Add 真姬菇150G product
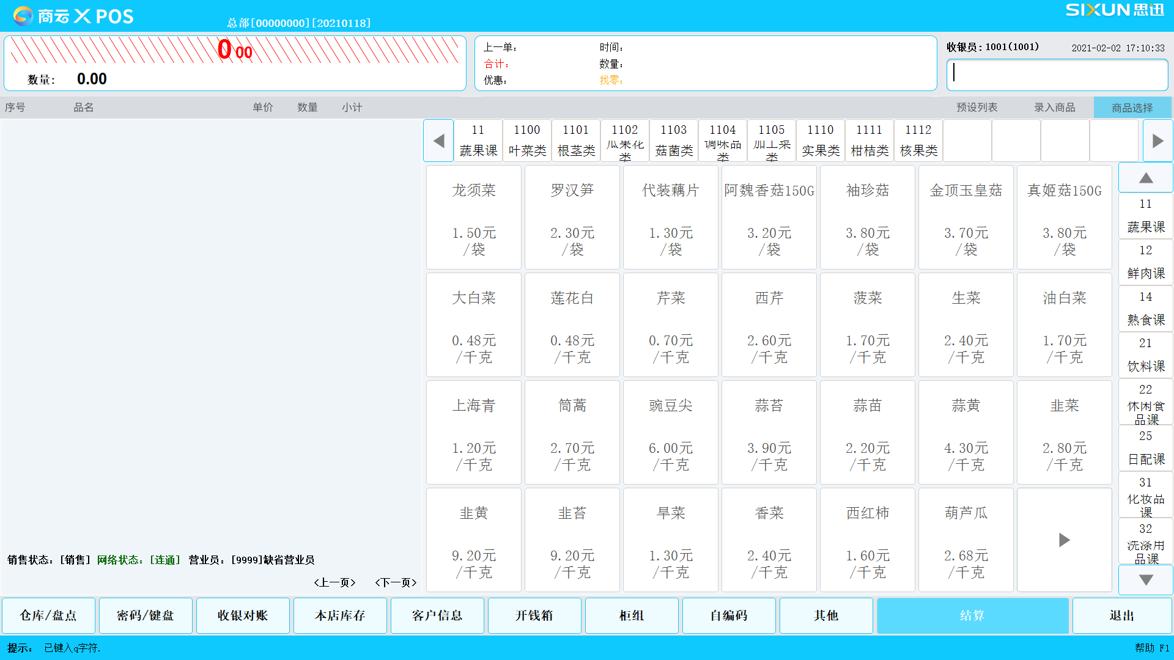Viewport: 1174px width, 660px height. pyautogui.click(x=1065, y=217)
